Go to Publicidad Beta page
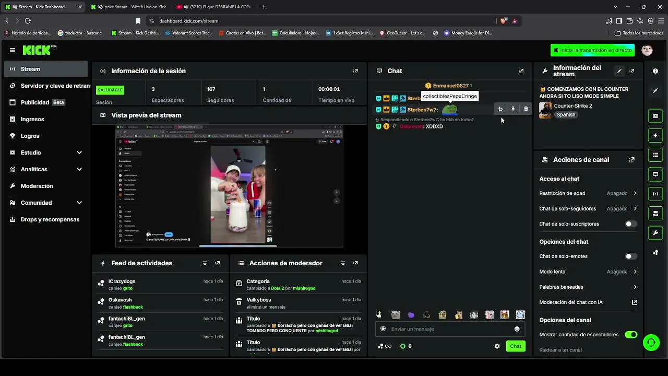The image size is (668, 376). tap(46, 102)
